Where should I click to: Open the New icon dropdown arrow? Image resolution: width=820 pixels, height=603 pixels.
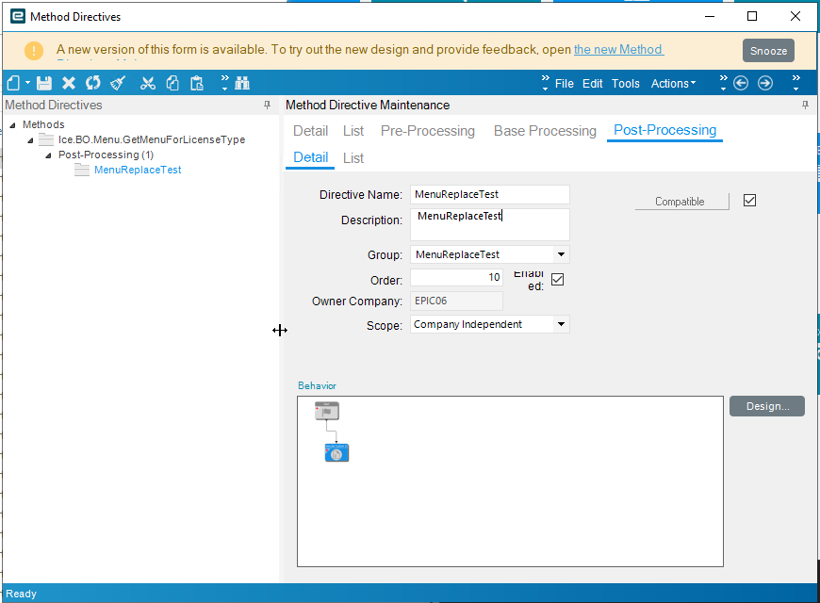pyautogui.click(x=27, y=83)
